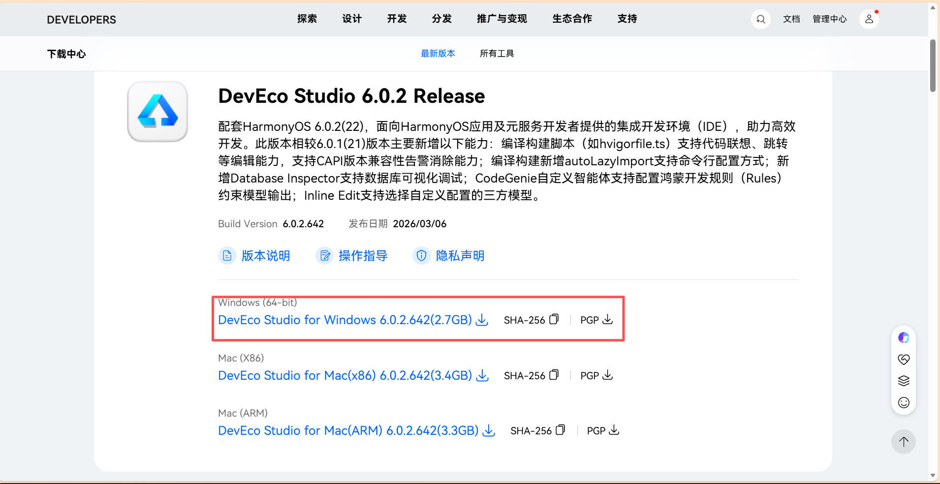
Task: Download DevEco Studio for Mac(ARM) 6.0.2.642
Action: [348, 431]
